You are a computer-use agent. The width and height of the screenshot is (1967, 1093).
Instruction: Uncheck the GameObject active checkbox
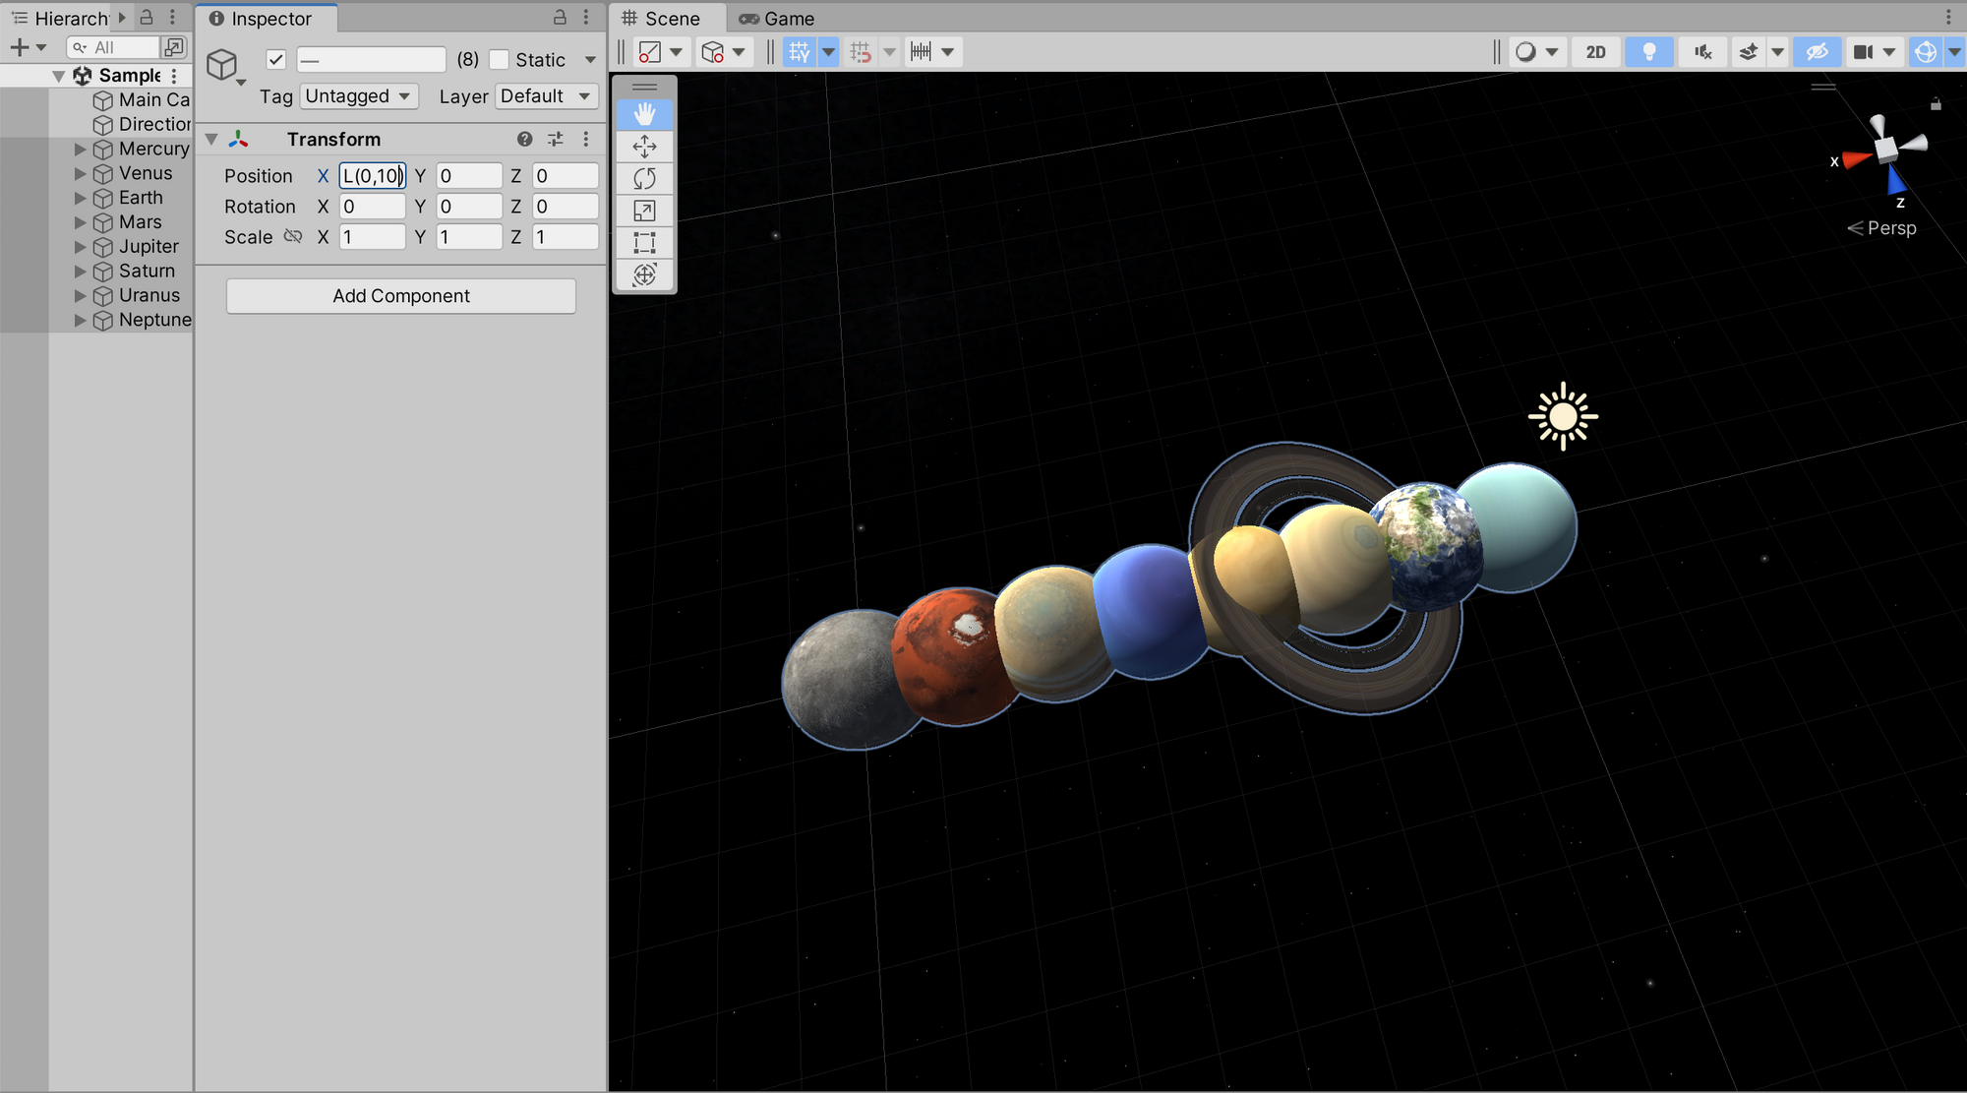275,60
